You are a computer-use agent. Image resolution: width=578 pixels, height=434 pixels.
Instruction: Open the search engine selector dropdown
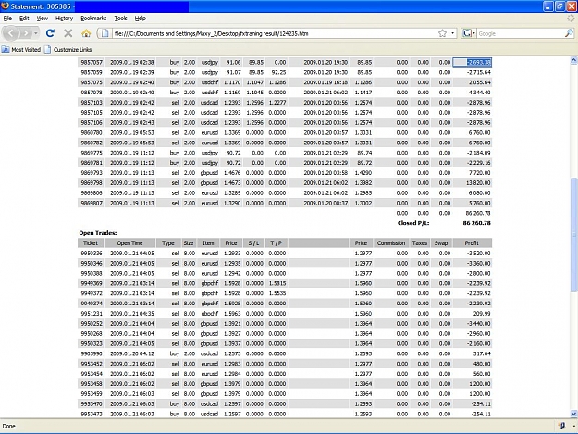coord(469,33)
